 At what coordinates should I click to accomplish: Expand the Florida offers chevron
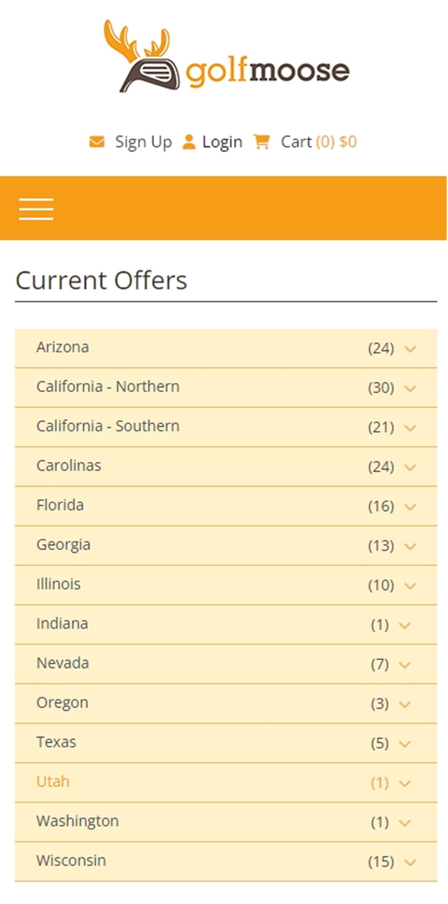(410, 507)
